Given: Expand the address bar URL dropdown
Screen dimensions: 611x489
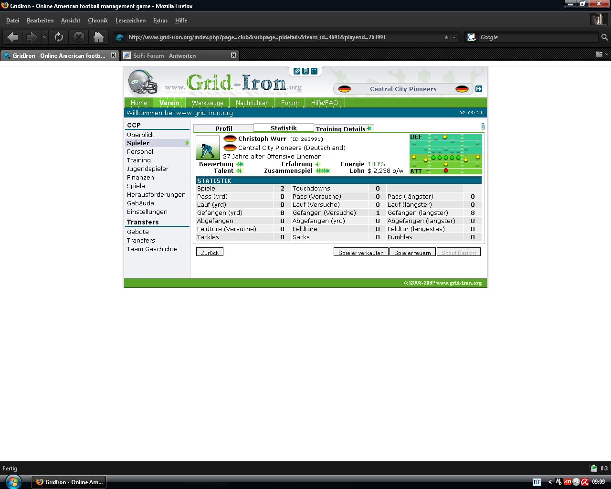Looking at the screenshot, I should pyautogui.click(x=454, y=37).
